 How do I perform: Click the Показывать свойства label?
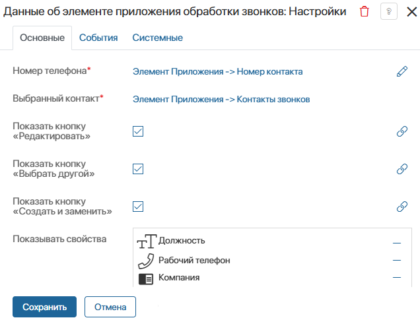[x=59, y=239]
